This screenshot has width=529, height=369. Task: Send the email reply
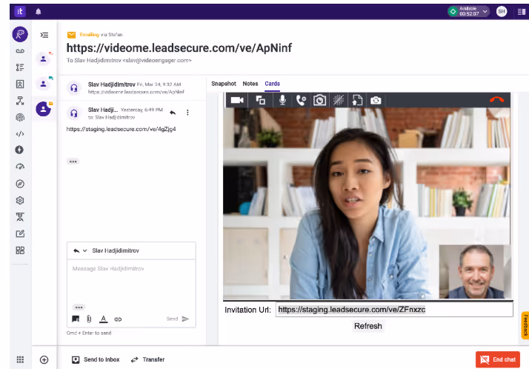[178, 319]
